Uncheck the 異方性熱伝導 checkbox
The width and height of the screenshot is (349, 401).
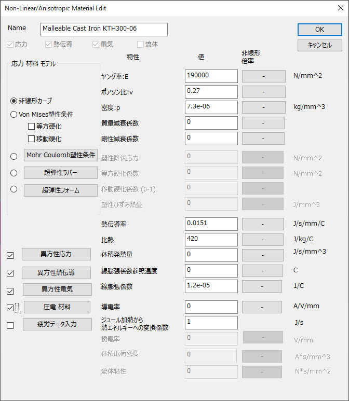[x=10, y=273]
